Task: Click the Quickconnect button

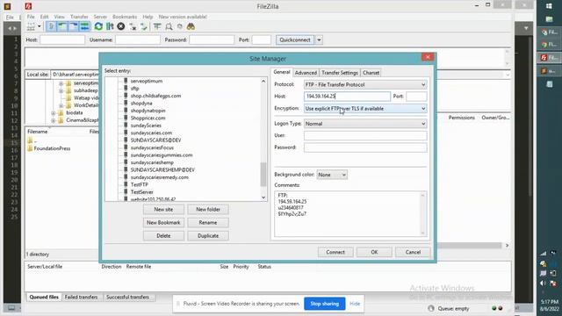Action: (295, 39)
